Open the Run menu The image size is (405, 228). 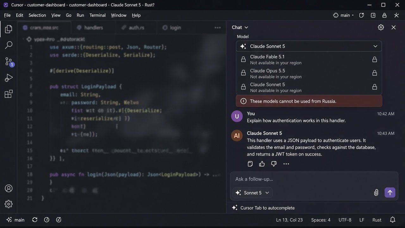pos(80,15)
